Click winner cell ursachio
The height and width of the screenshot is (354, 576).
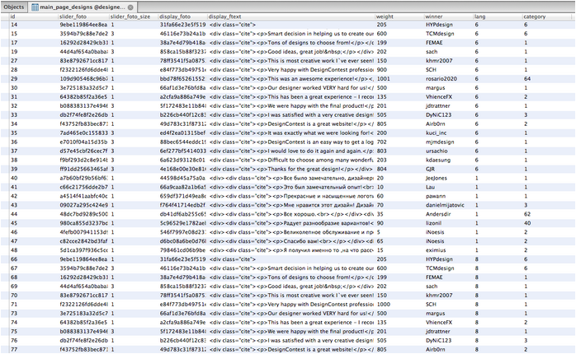[437, 151]
